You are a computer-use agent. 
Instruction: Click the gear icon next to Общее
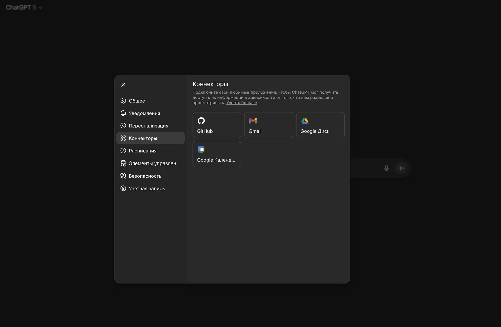[x=123, y=101]
